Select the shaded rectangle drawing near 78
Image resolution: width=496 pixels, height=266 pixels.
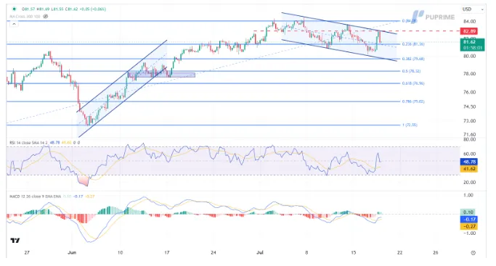pos(161,75)
